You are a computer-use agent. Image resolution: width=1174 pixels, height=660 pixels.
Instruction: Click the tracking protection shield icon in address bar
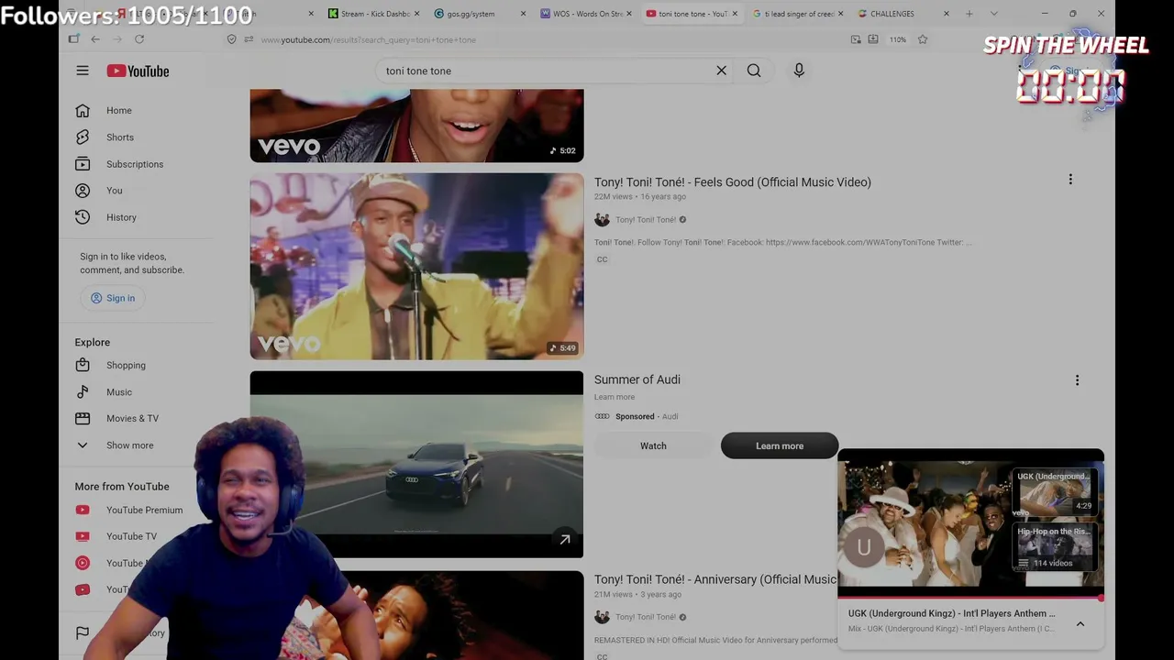pyautogui.click(x=231, y=39)
